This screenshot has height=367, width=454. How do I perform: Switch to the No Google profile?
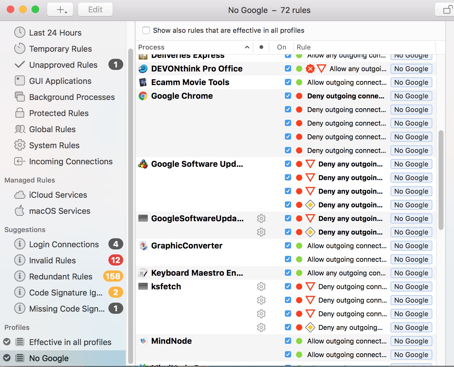click(49, 358)
